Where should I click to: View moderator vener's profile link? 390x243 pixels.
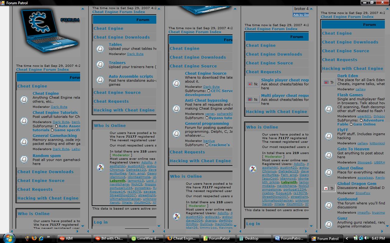(x=210, y=114)
